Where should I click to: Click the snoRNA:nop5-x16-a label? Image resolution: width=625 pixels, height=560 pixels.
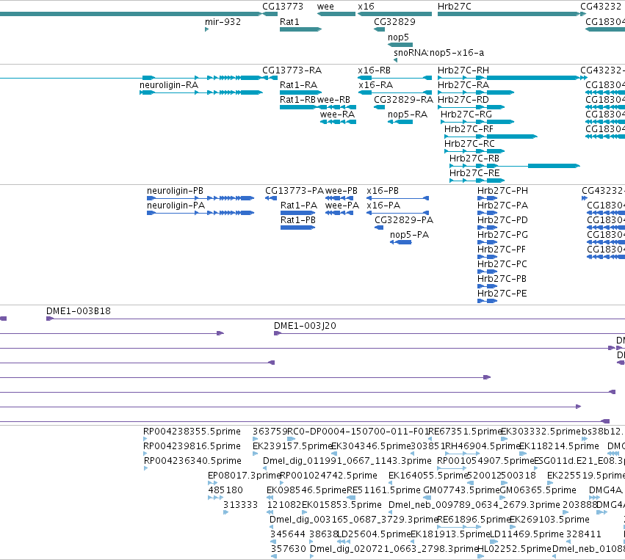tap(439, 53)
